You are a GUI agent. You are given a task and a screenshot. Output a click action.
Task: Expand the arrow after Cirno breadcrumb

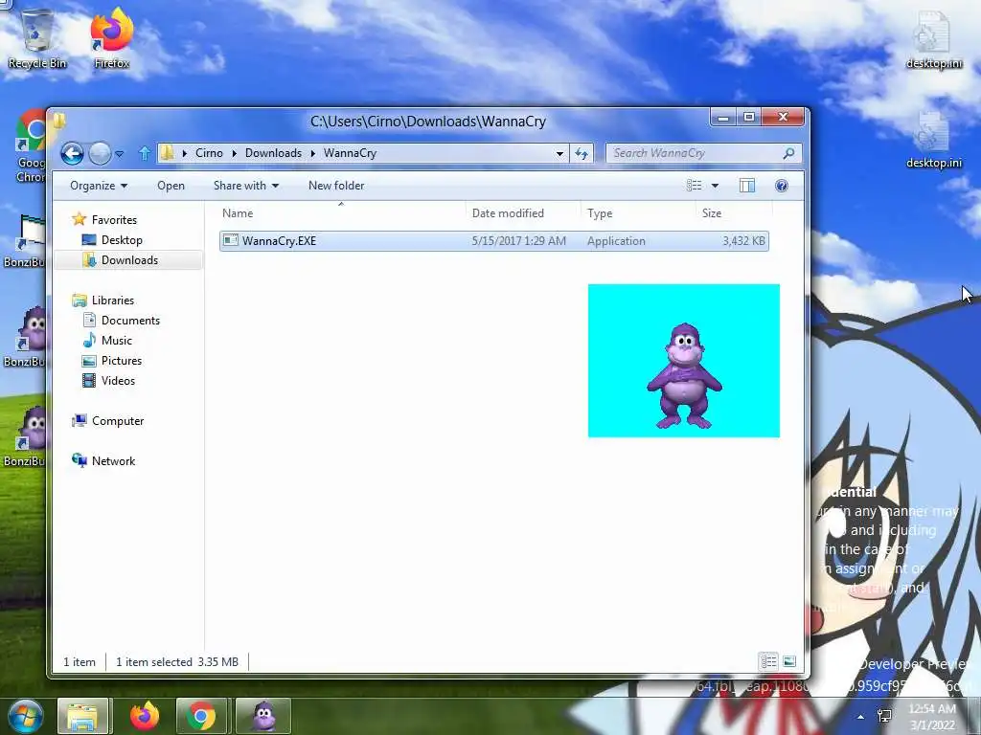pyautogui.click(x=234, y=153)
